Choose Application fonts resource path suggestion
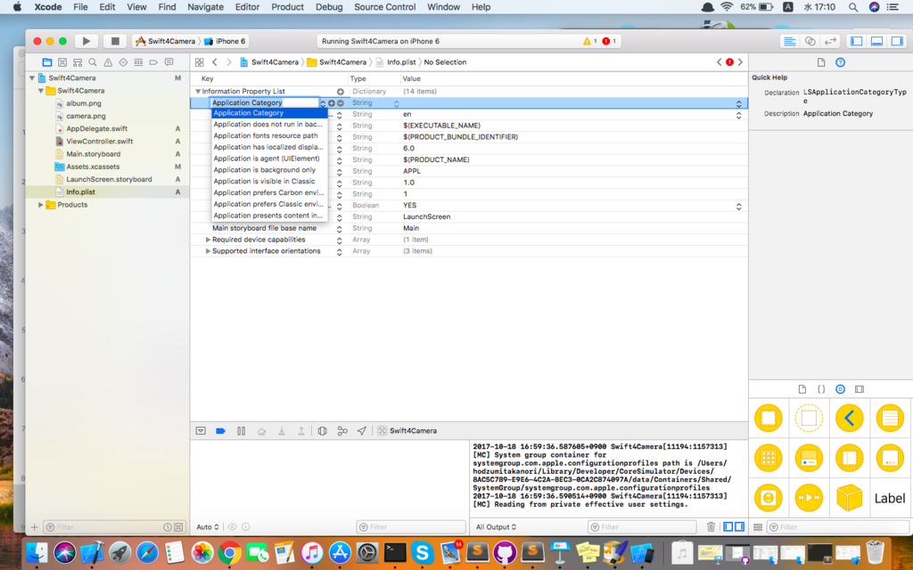The width and height of the screenshot is (913, 570). [269, 135]
